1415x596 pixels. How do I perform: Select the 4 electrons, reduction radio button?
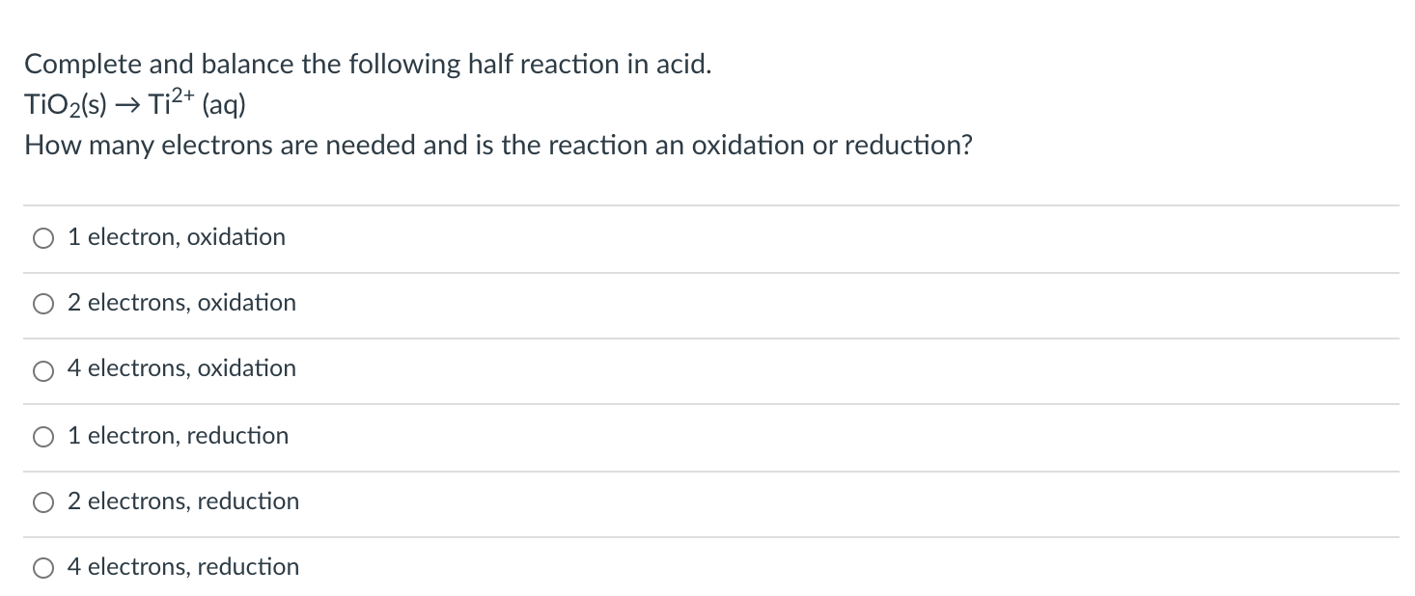click(43, 568)
